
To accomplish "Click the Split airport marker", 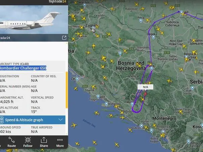I will [98, 96].
